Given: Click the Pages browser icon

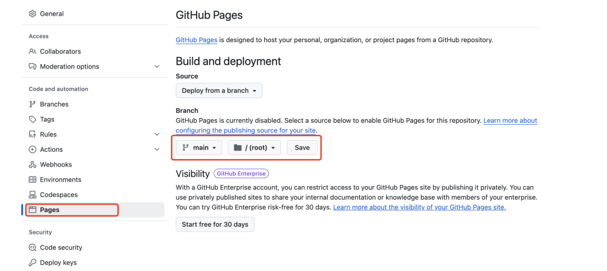Looking at the screenshot, I should click(x=33, y=210).
